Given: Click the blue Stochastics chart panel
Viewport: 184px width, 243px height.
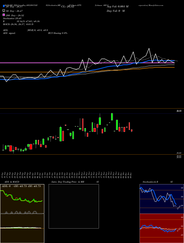Looking at the screenshot, I should tap(162, 199).
